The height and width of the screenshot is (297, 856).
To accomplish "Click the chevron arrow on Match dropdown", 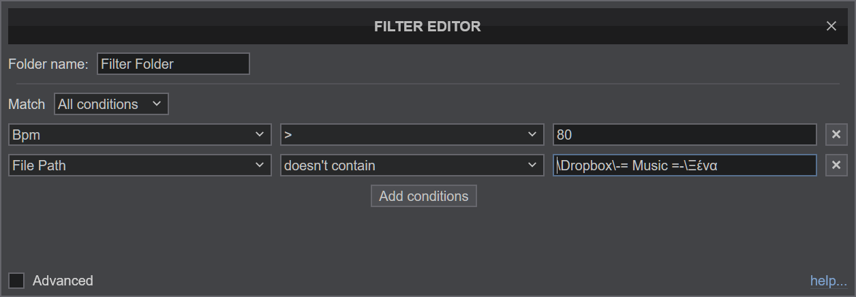I will (157, 104).
